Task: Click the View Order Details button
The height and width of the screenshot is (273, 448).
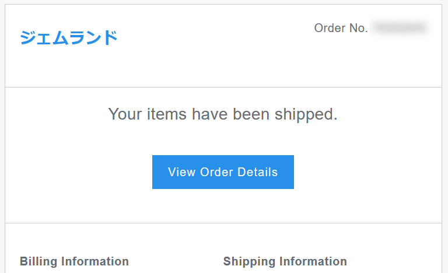Action: [223, 172]
